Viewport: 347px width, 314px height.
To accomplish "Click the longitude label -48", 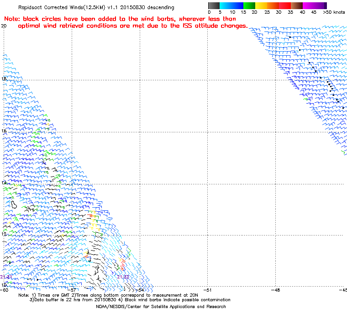I will tap(275, 290).
